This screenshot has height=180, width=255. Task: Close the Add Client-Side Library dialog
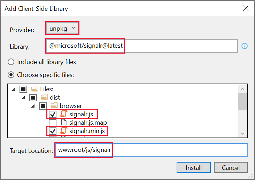[x=246, y=8]
